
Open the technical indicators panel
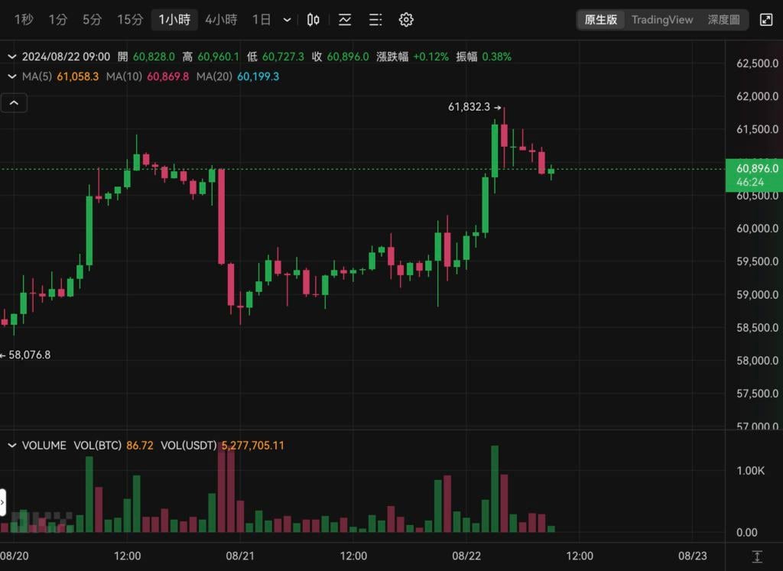(x=345, y=20)
